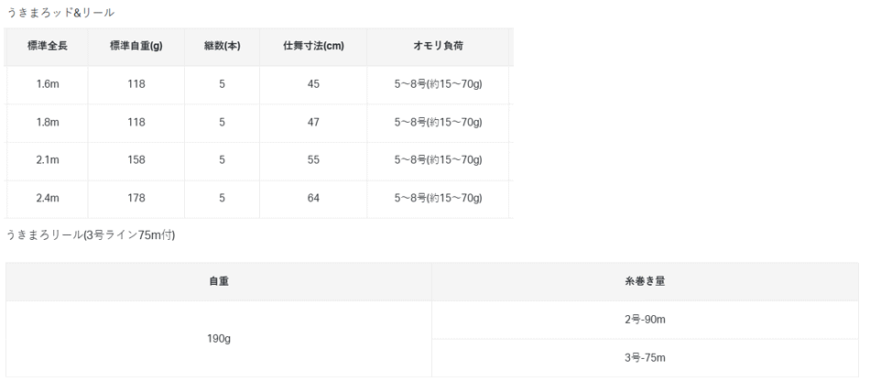Click the うきまろッド&リール heading text
This screenshot has height=392, width=870.
click(x=60, y=13)
